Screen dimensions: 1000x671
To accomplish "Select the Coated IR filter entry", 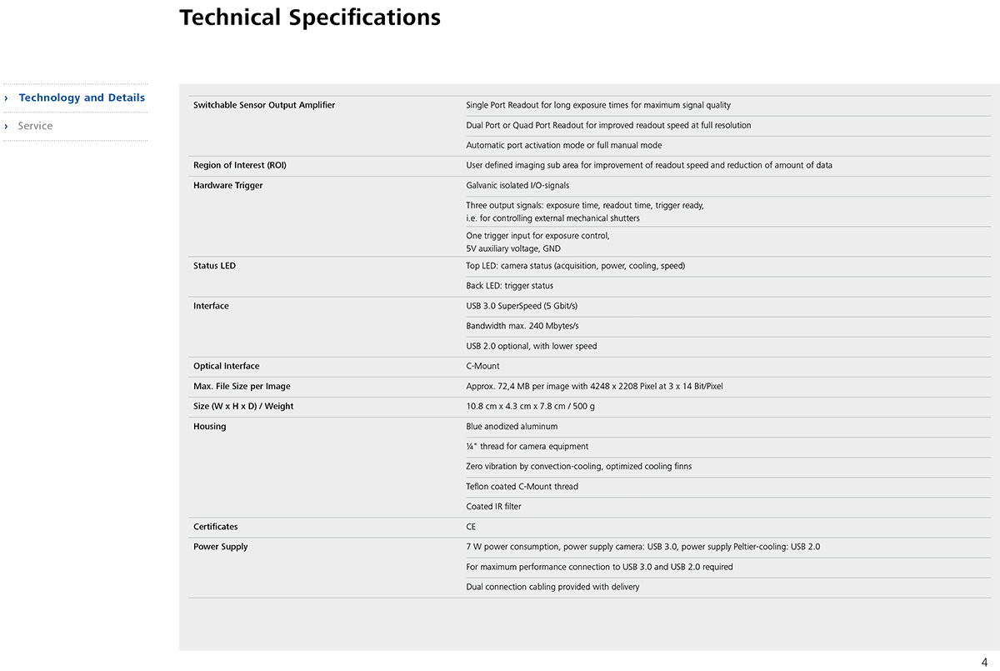I will coord(493,507).
